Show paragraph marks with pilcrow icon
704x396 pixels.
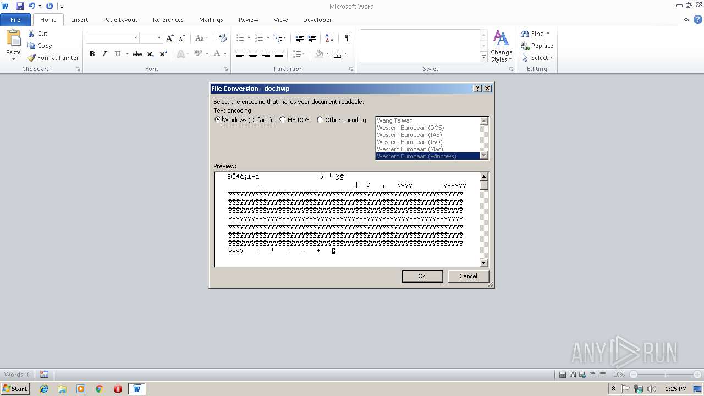click(x=347, y=38)
